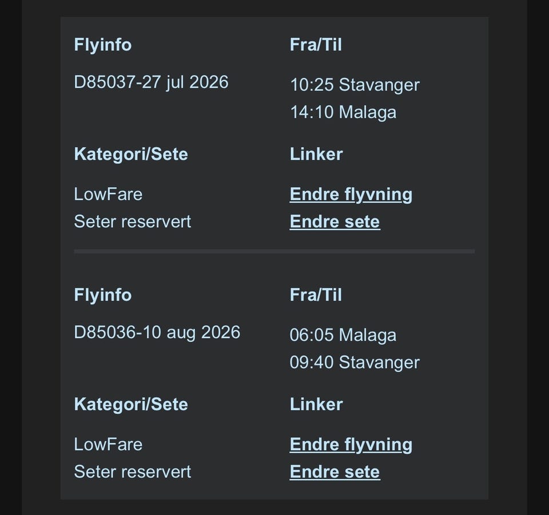Open Endre sete link for D85036 flight
The image size is (549, 515).
click(335, 472)
